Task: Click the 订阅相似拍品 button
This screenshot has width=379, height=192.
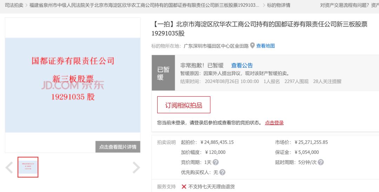Action: pyautogui.click(x=184, y=105)
